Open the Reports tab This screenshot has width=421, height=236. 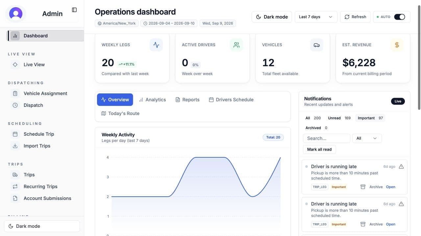[187, 100]
